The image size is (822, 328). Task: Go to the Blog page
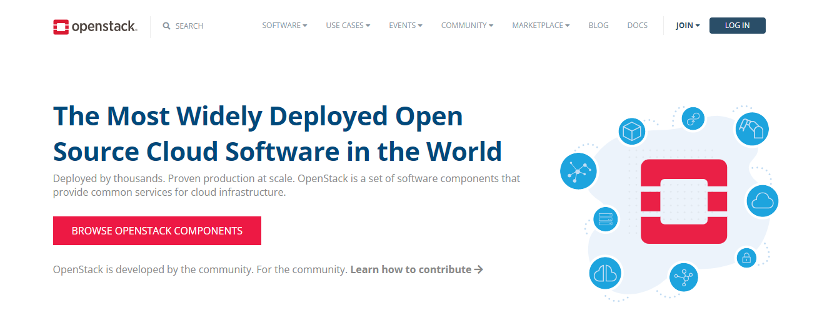598,26
